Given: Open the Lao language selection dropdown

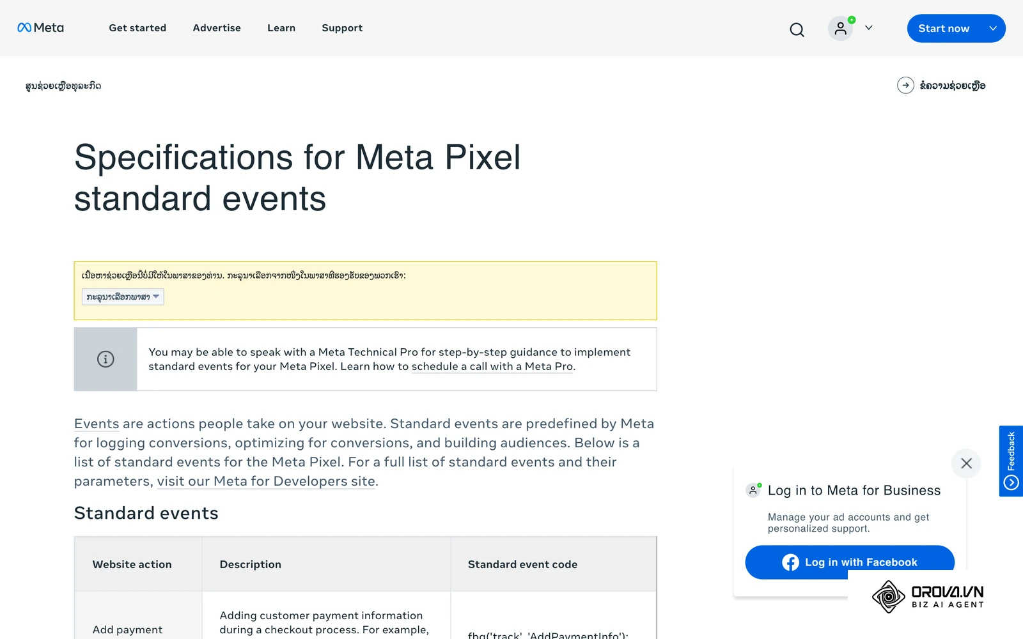Looking at the screenshot, I should point(123,296).
